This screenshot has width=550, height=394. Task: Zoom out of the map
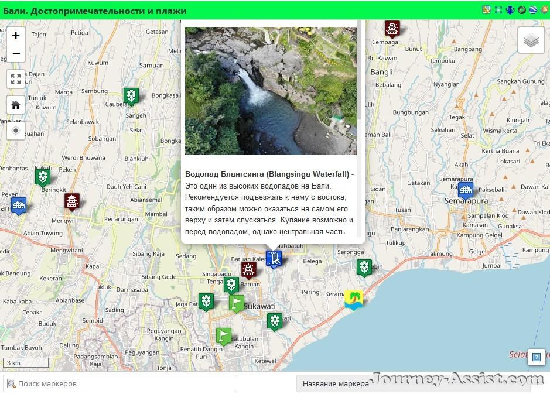(16, 53)
